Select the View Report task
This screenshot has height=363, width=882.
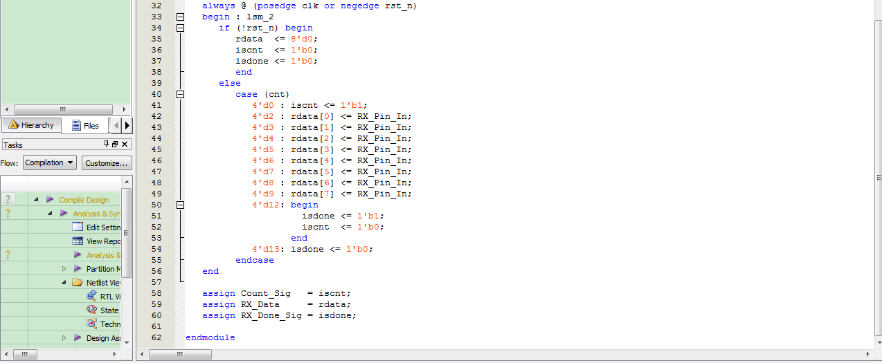[x=104, y=241]
